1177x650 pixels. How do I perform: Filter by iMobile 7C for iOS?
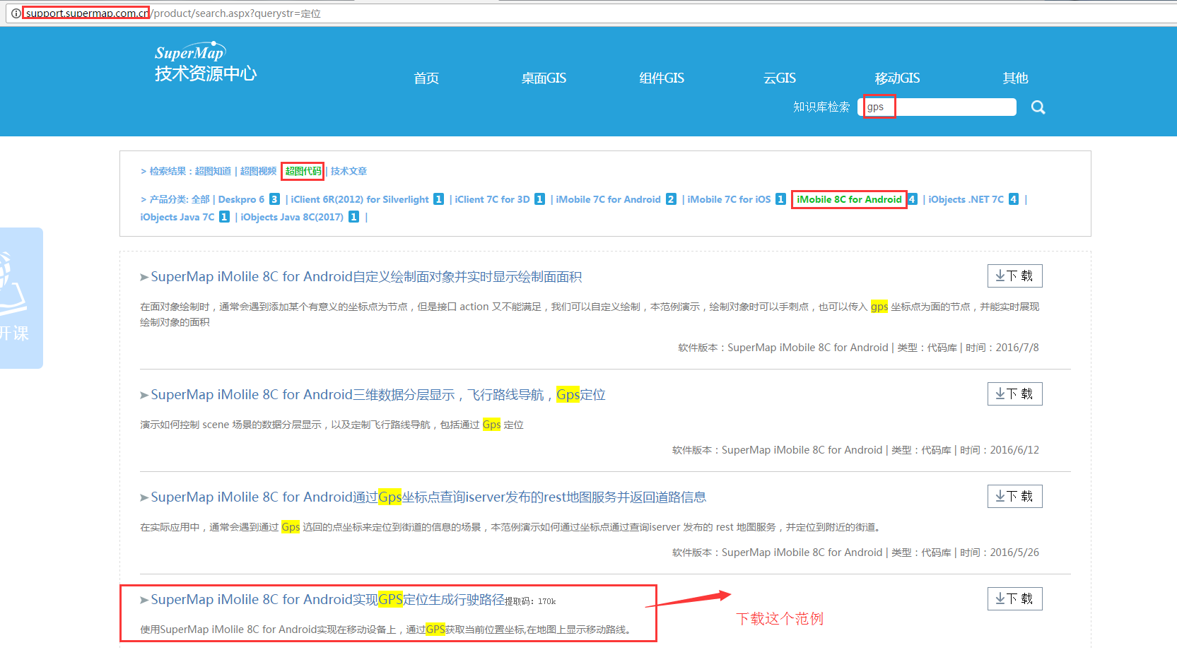click(x=729, y=199)
